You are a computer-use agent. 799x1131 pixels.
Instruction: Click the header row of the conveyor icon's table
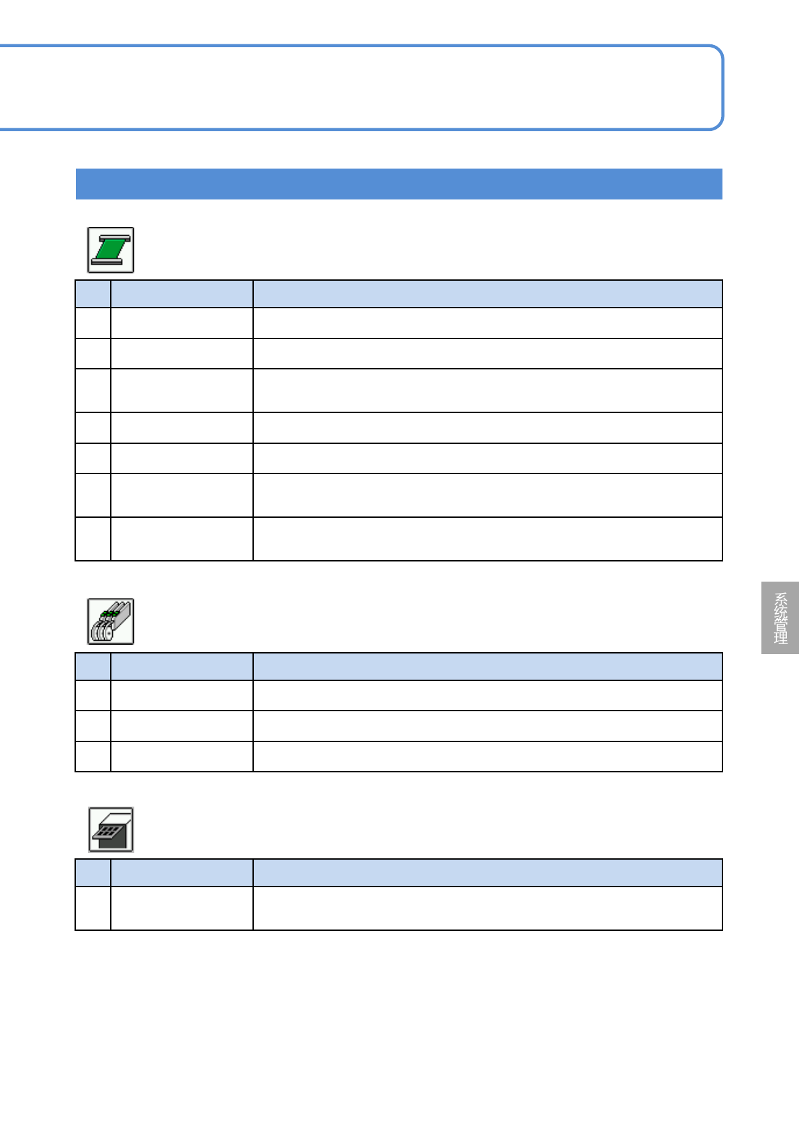[x=399, y=294]
